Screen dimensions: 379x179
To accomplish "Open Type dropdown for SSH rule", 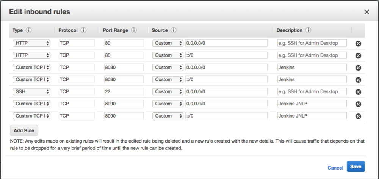I will pyautogui.click(x=31, y=92).
